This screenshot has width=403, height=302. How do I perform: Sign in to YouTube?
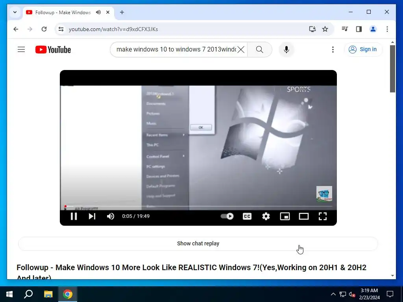363,49
